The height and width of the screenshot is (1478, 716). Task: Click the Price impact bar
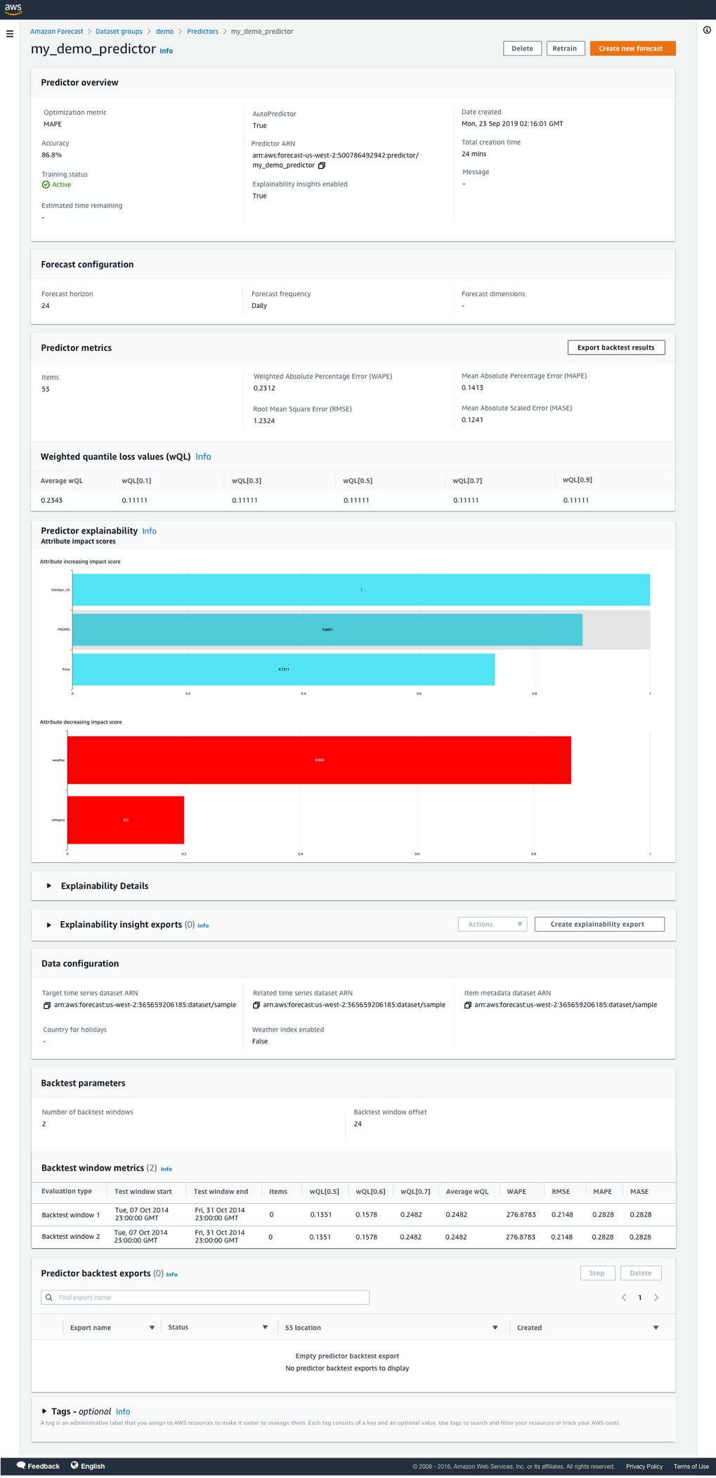[284, 669]
